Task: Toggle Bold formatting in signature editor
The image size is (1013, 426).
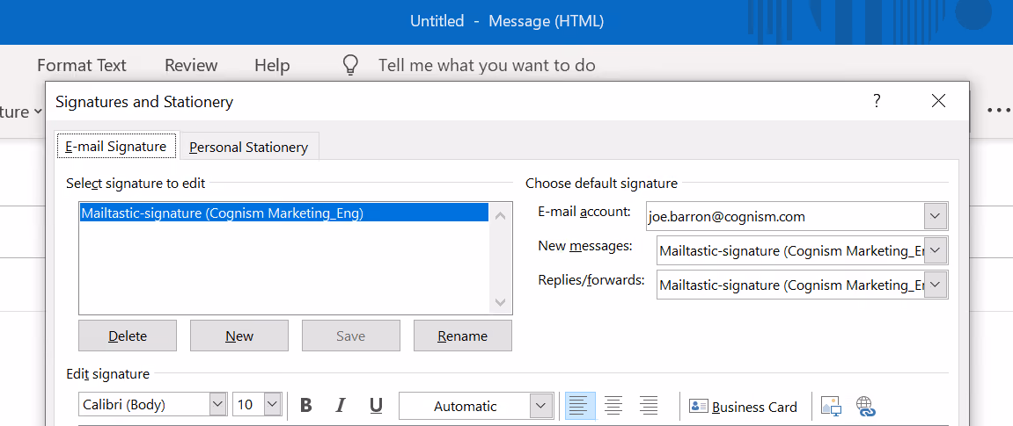Action: click(x=306, y=406)
